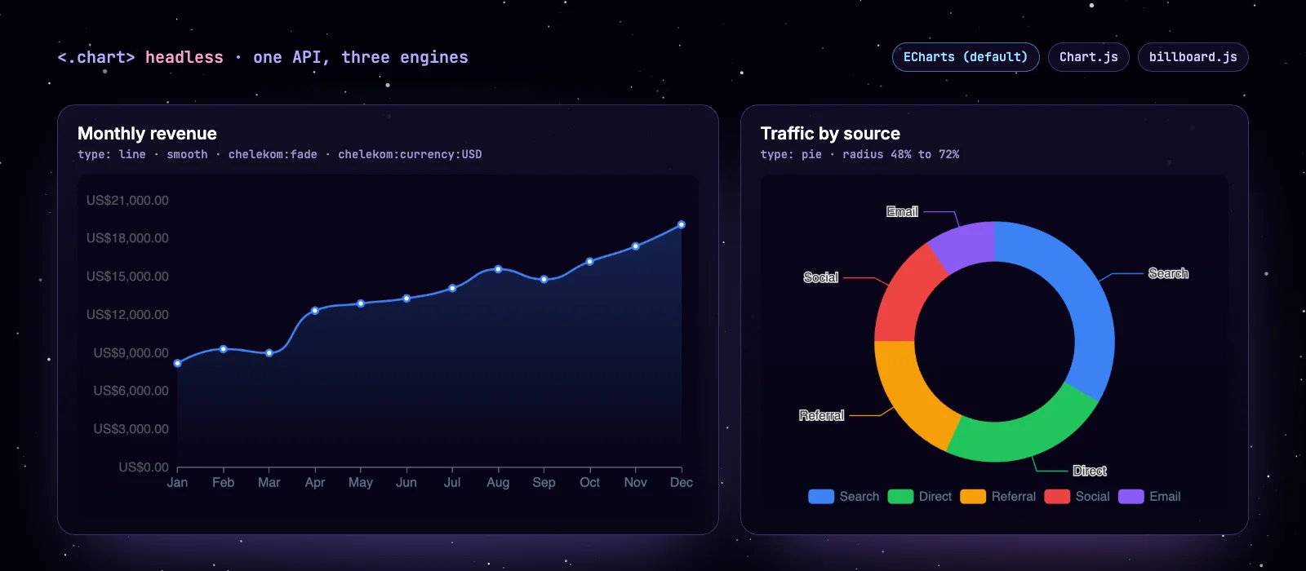Screen dimensions: 1306x571
Task: Click the Dec x-axis label
Action: [x=682, y=483]
